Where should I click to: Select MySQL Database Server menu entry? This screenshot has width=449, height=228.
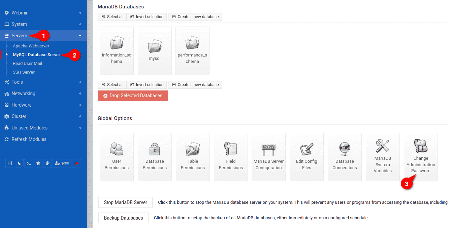point(36,54)
